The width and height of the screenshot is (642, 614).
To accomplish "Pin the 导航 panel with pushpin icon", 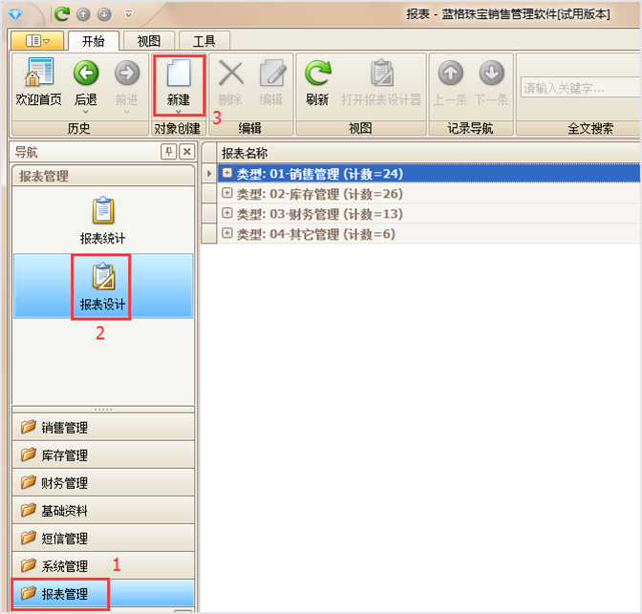I will pyautogui.click(x=169, y=152).
